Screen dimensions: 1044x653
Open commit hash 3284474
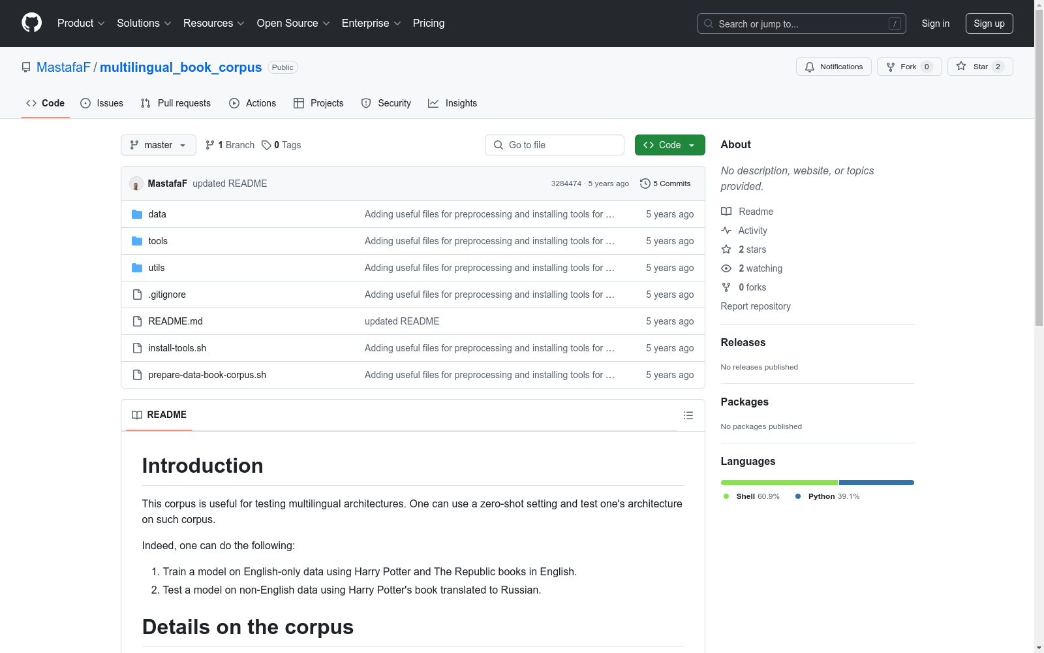tap(566, 183)
